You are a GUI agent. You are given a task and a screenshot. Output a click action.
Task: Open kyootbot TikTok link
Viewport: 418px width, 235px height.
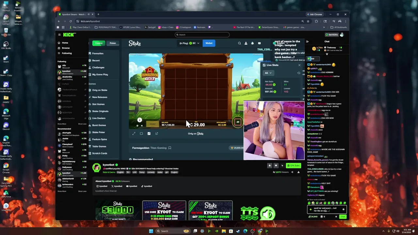147,186
